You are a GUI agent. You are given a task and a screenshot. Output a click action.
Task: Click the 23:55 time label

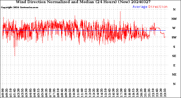pos(165,93)
